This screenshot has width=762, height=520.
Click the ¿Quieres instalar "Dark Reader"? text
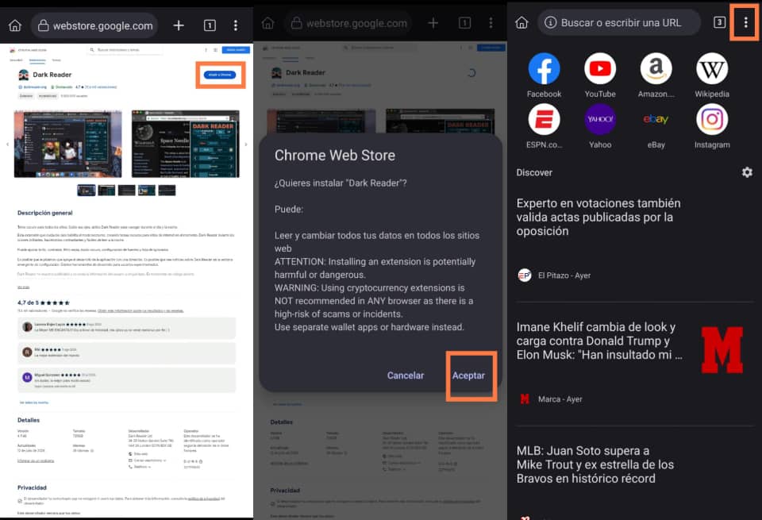click(341, 183)
